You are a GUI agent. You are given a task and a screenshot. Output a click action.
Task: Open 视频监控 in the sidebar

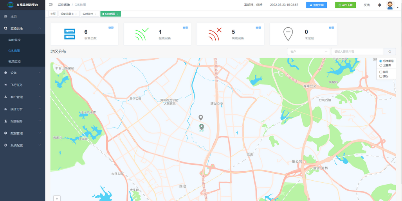(x=14, y=61)
